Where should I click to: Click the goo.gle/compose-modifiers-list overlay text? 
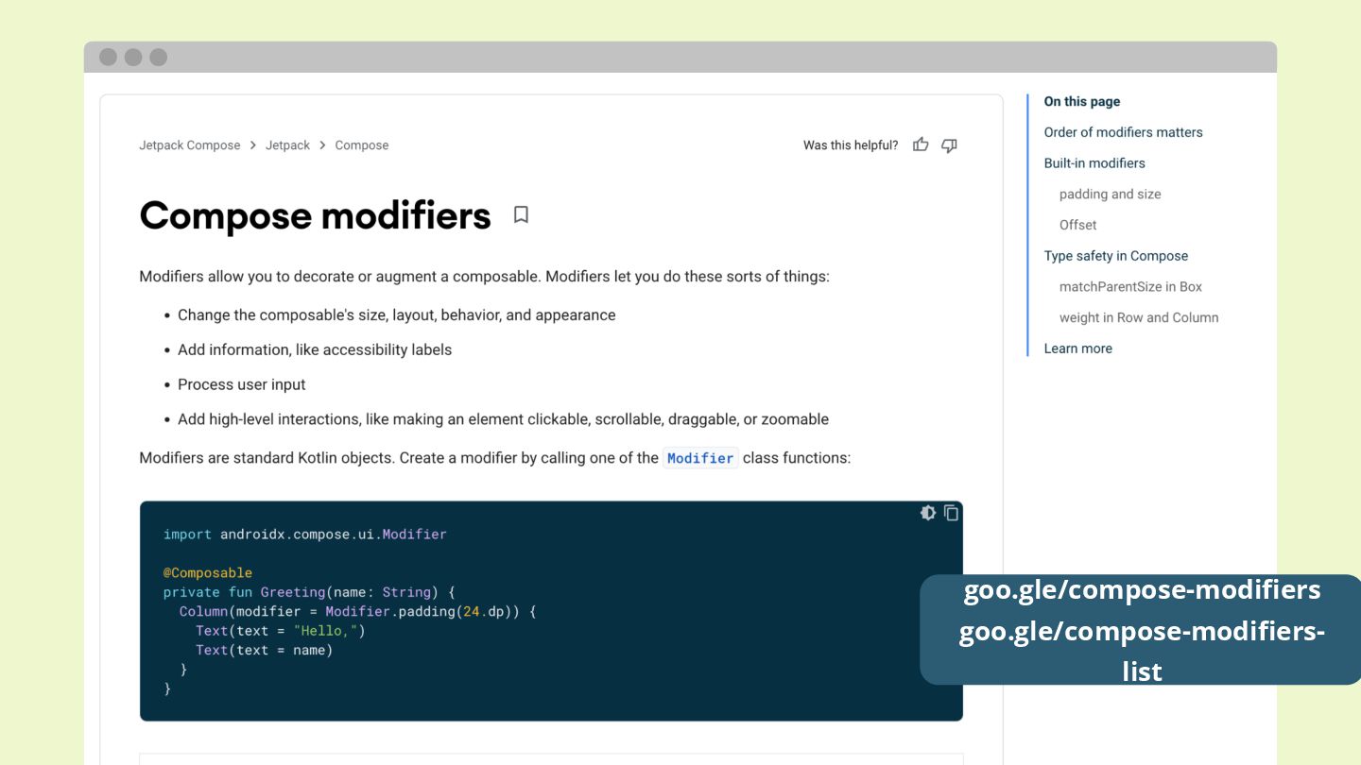pyautogui.click(x=1142, y=651)
